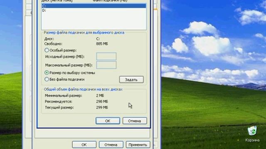Screen dimensions: 266x149
Task: Click the 885 МБ free space value
Action: 102,44
